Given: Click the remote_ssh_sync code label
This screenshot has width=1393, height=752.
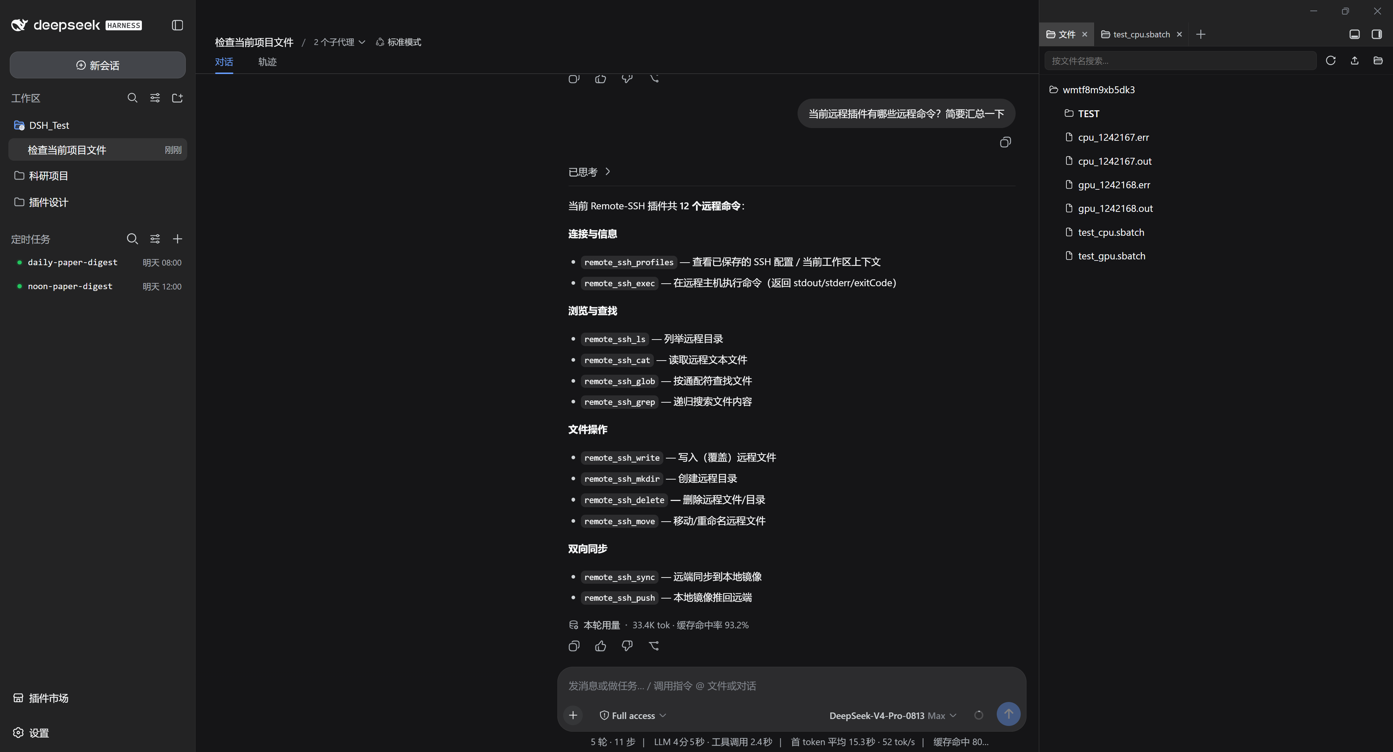Looking at the screenshot, I should [619, 577].
